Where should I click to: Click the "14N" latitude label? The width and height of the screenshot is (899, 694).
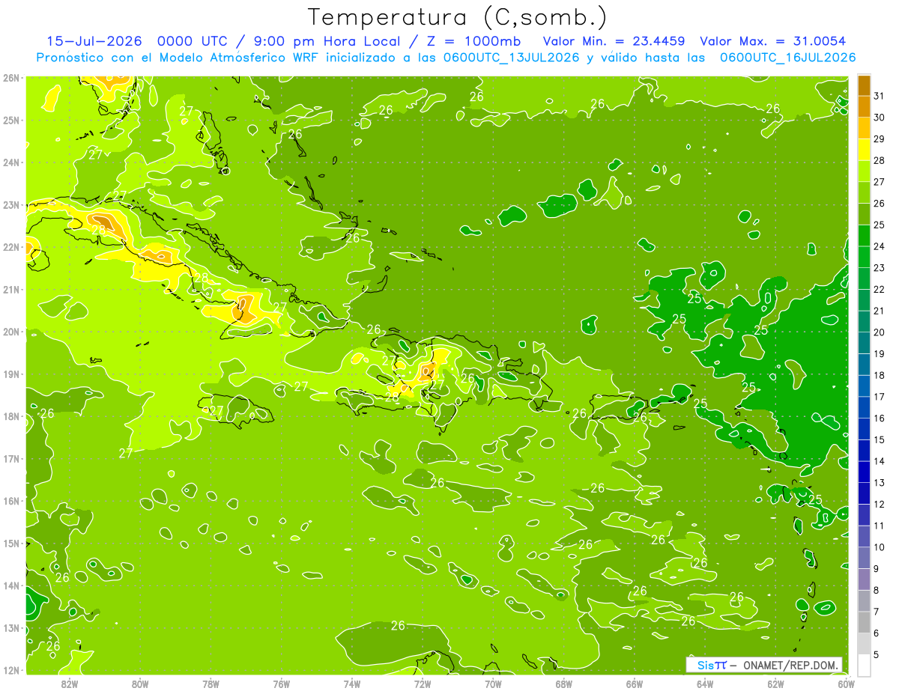[x=10, y=585]
